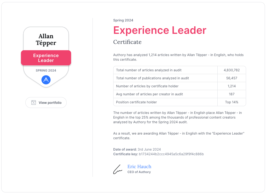Click the Avg number of articles per creator row
This screenshot has width=267, height=195.
click(x=180, y=94)
